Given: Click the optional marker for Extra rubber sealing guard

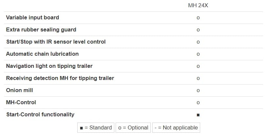Looking at the screenshot, I should click(x=198, y=30).
